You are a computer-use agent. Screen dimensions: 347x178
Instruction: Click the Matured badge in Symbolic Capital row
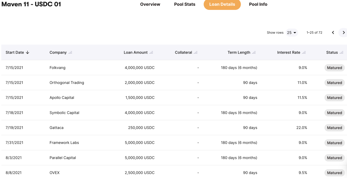(x=335, y=113)
